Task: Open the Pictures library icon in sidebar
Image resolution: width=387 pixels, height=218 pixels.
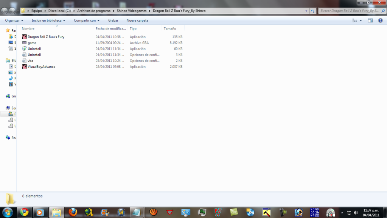Action: tap(11, 72)
